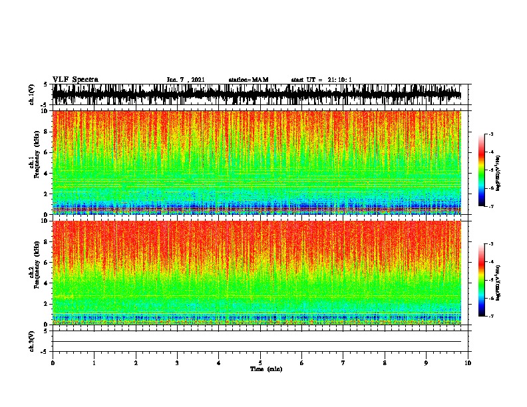Click the ch.2 color bar log(PSD) unit label
527x407 pixels.
point(498,283)
